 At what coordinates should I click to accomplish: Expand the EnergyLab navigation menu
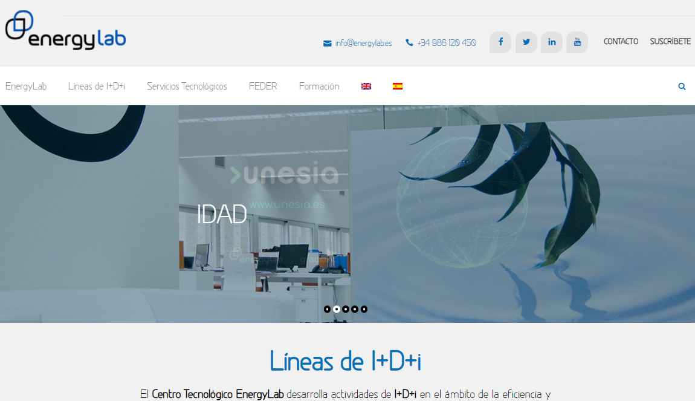[x=26, y=86]
